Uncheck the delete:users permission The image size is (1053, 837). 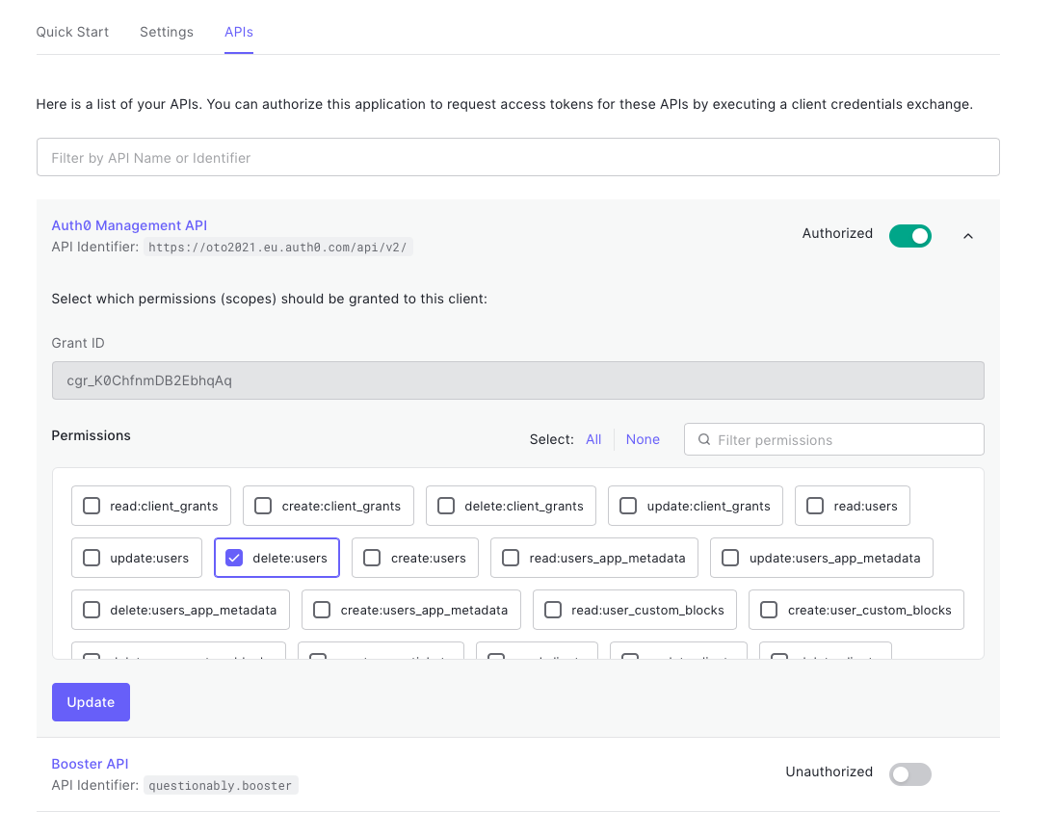[x=234, y=558]
